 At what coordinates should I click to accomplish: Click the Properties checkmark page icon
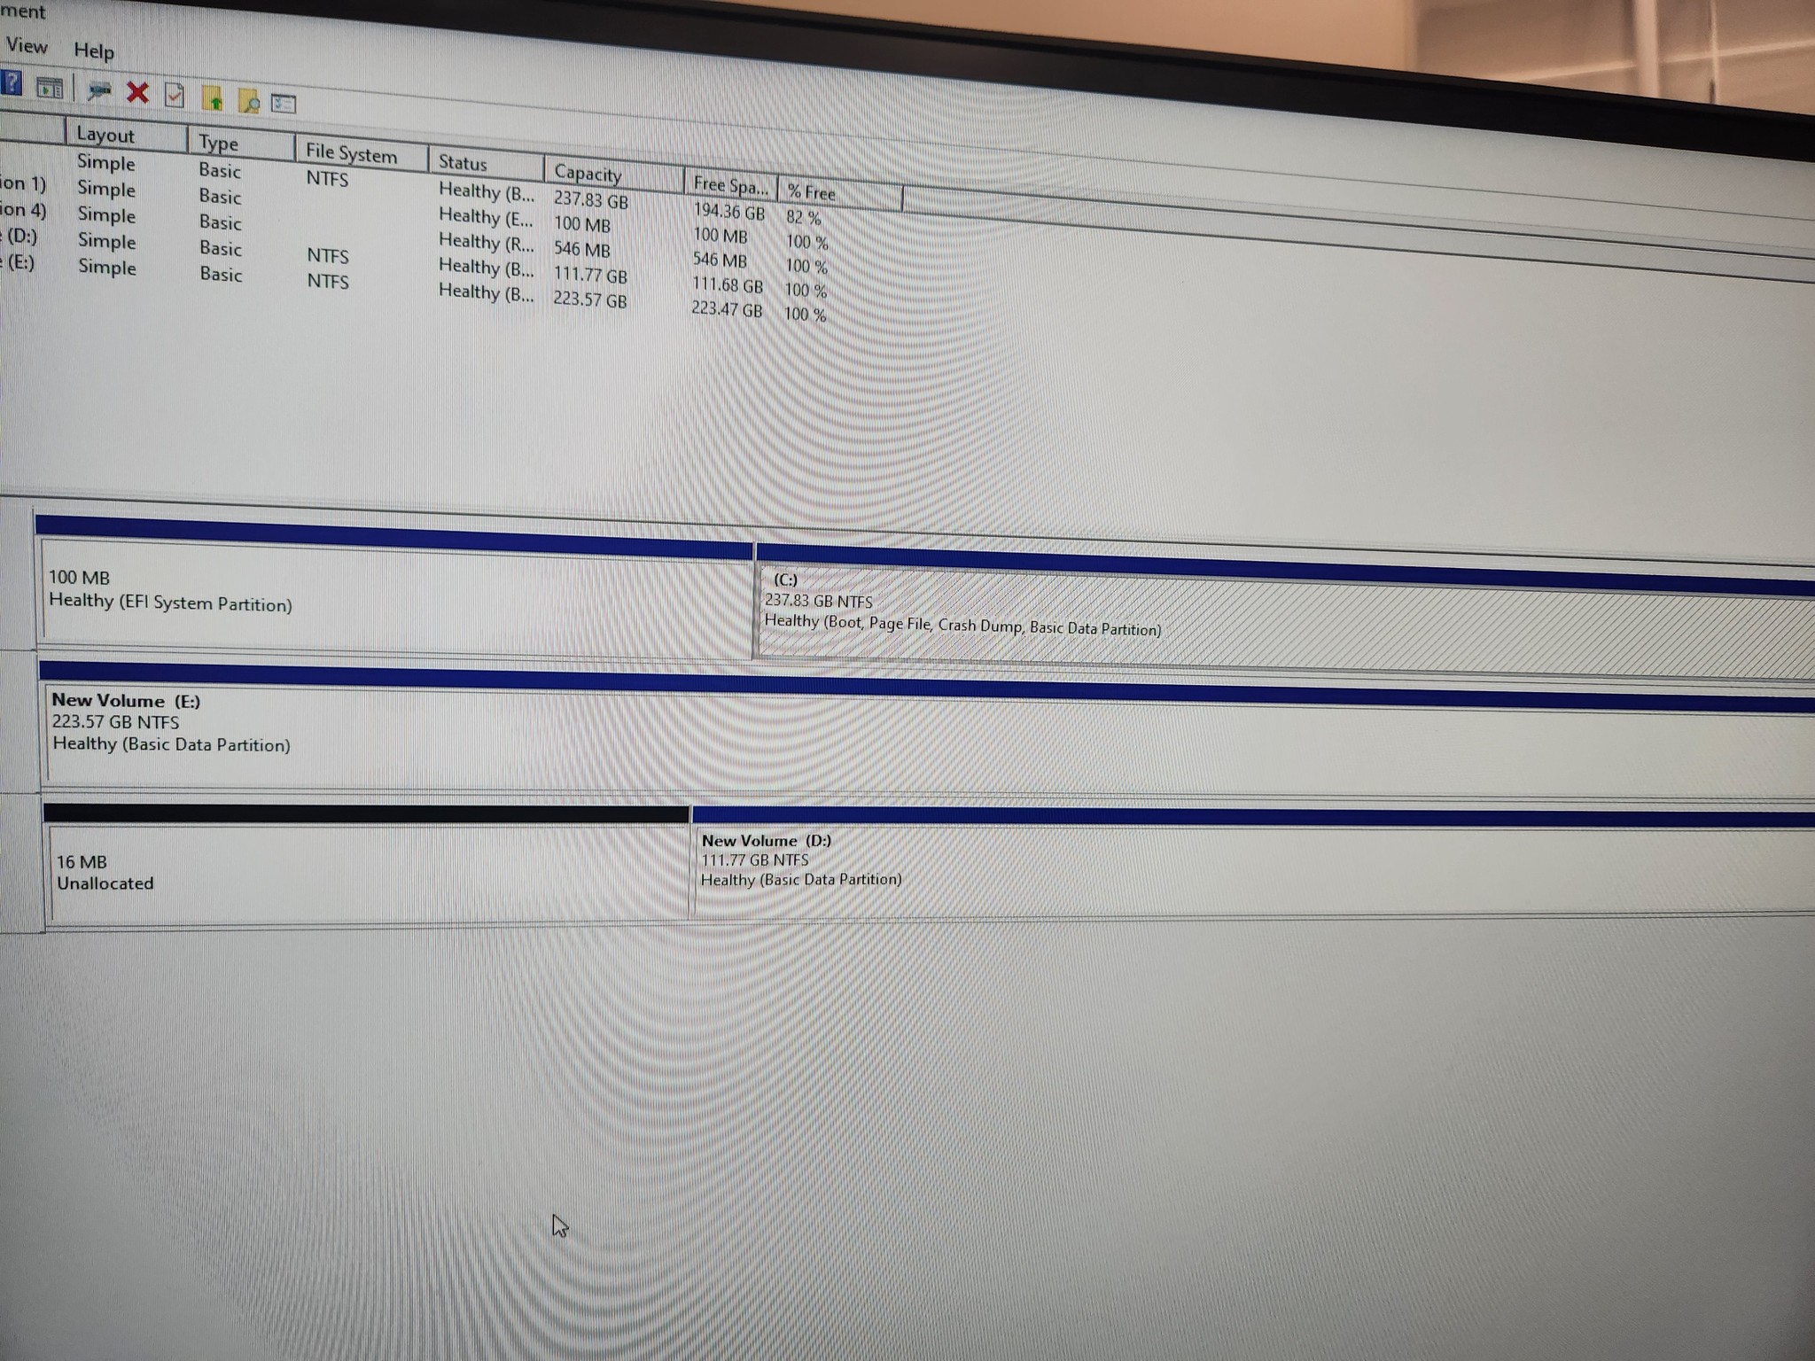pos(175,95)
